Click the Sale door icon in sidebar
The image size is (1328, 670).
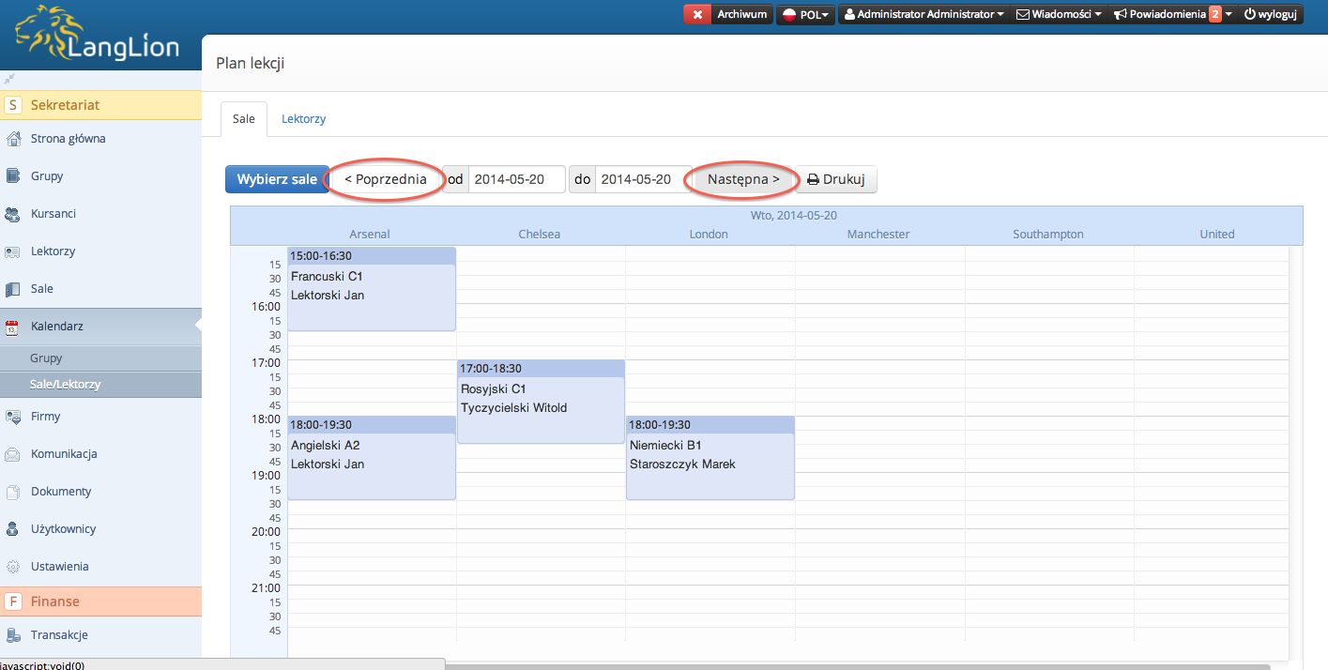[13, 289]
